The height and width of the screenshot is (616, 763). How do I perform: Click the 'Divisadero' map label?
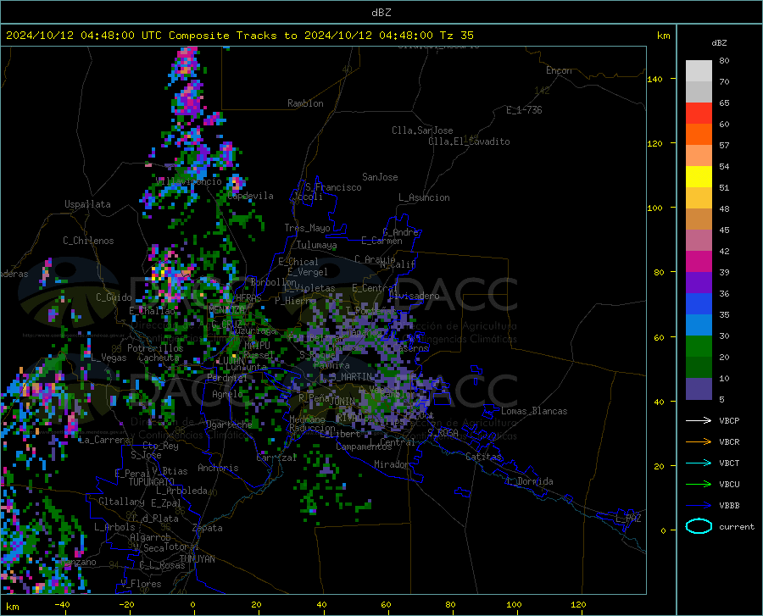[414, 296]
